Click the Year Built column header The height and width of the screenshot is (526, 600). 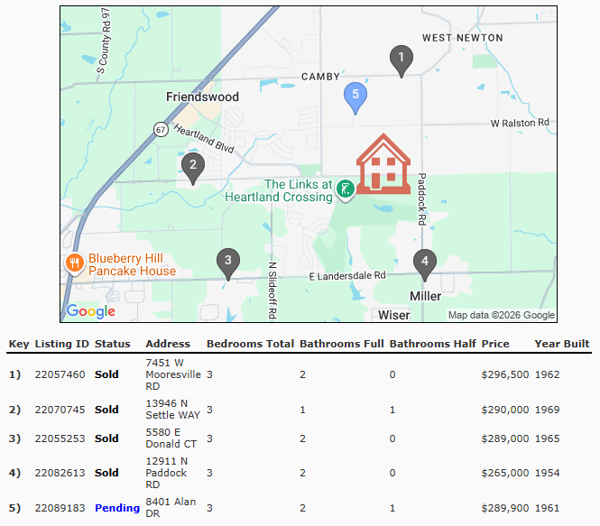pyautogui.click(x=562, y=344)
